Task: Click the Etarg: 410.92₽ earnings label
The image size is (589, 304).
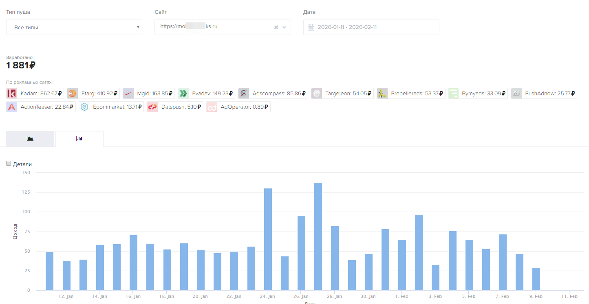Action: (x=100, y=94)
